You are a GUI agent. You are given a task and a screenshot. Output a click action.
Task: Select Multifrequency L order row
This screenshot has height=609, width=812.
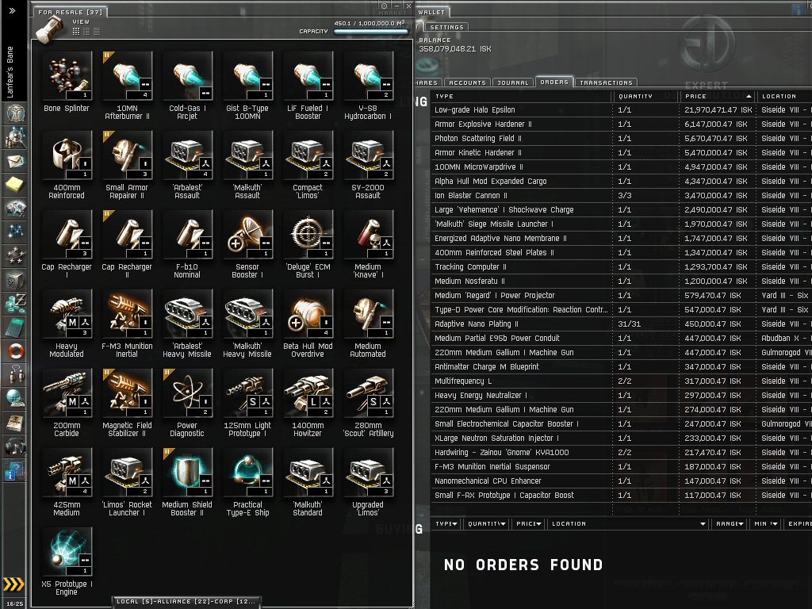click(621, 381)
